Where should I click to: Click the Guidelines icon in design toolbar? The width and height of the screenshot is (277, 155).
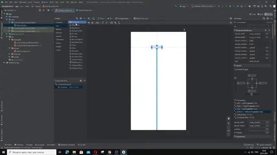coord(119,23)
